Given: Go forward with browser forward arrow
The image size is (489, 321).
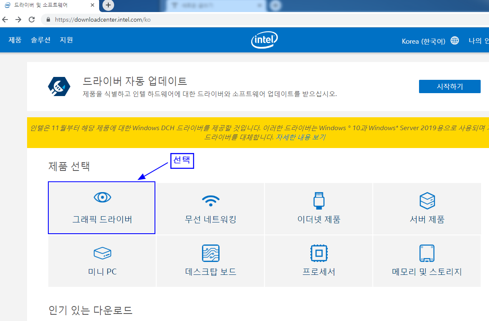Looking at the screenshot, I should coord(18,20).
